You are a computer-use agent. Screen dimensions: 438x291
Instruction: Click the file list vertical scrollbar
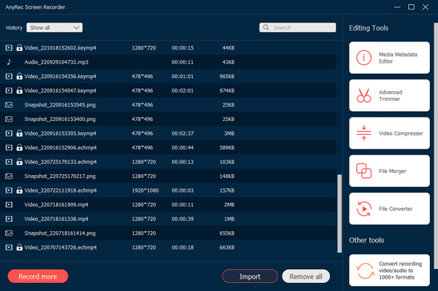click(x=339, y=214)
